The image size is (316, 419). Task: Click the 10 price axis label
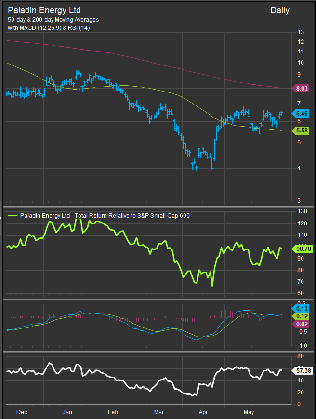pos(301,63)
